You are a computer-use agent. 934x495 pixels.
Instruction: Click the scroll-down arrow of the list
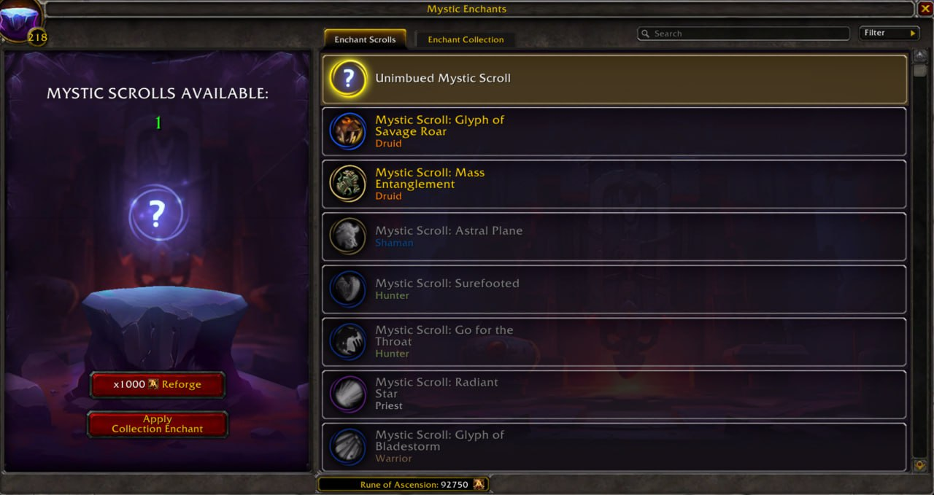919,464
